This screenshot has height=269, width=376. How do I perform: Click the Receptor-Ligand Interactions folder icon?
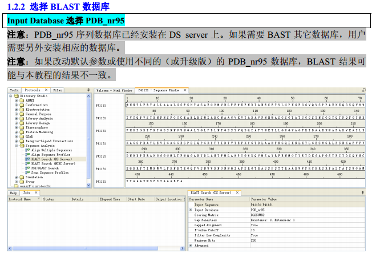coord(22,141)
